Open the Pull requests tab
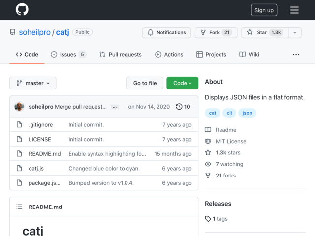The height and width of the screenshot is (236, 315). tap(120, 54)
